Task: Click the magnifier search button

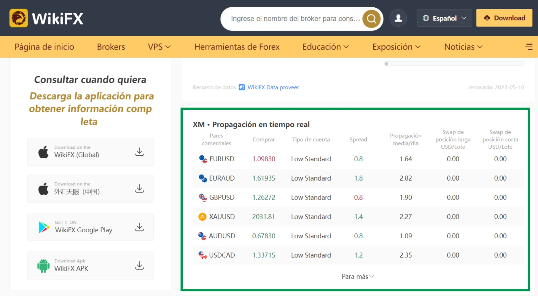Action: click(x=371, y=19)
